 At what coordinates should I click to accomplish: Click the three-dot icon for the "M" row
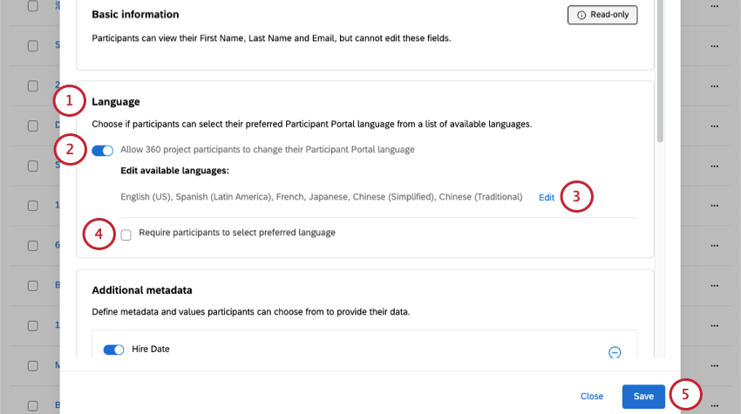pyautogui.click(x=715, y=366)
